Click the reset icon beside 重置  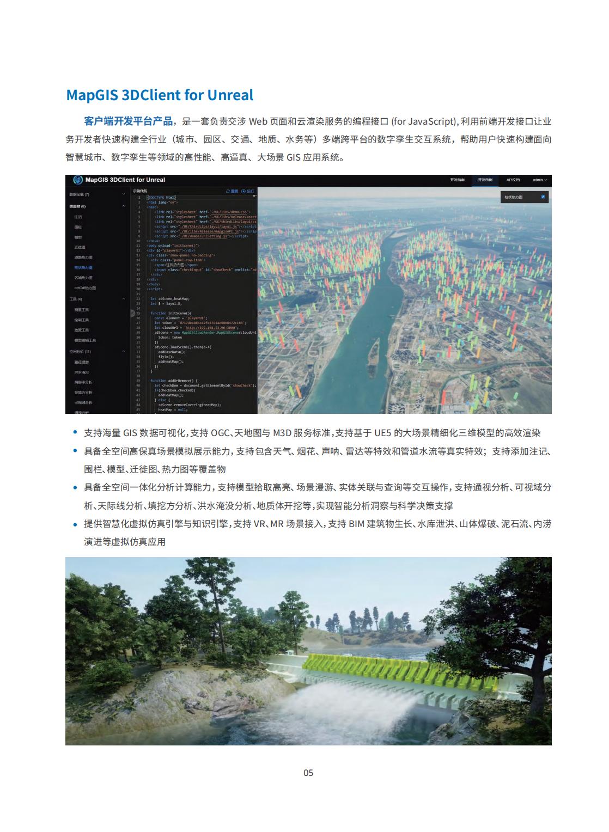click(228, 192)
